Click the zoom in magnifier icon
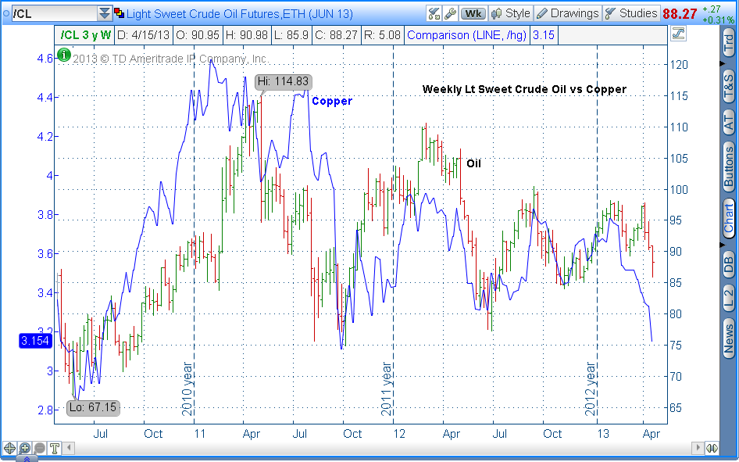Image resolution: width=739 pixels, height=462 pixels. [x=24, y=448]
